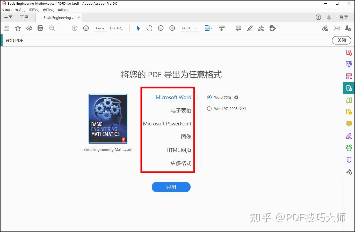Viewport: 355px width, 232px height.
Task: Open the green Print Production sidebar tool
Action: (349, 148)
